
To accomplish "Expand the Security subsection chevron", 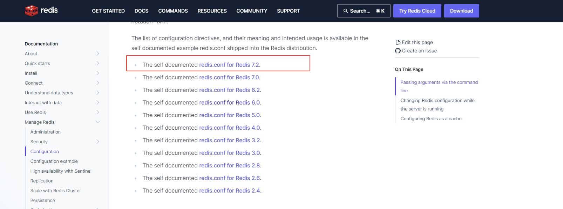I will pos(98,142).
